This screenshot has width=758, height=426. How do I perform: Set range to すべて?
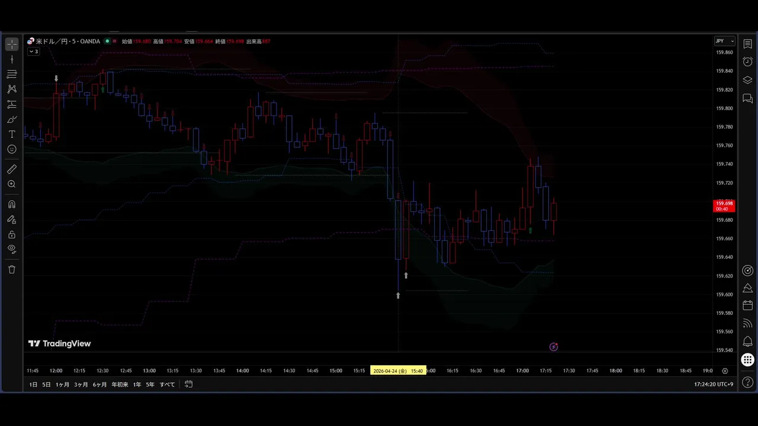(x=168, y=385)
